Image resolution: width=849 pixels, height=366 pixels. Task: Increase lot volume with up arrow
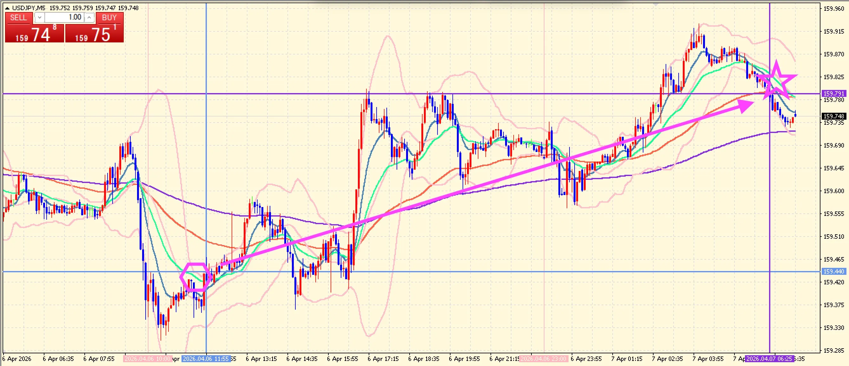[89, 17]
